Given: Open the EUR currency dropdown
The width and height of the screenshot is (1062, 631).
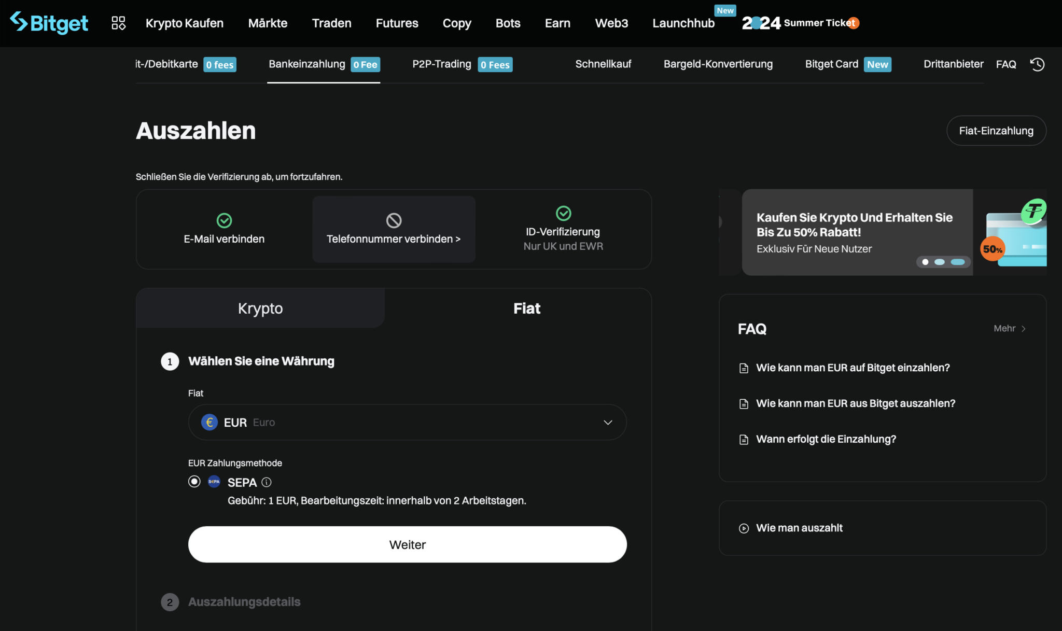Looking at the screenshot, I should [x=607, y=422].
